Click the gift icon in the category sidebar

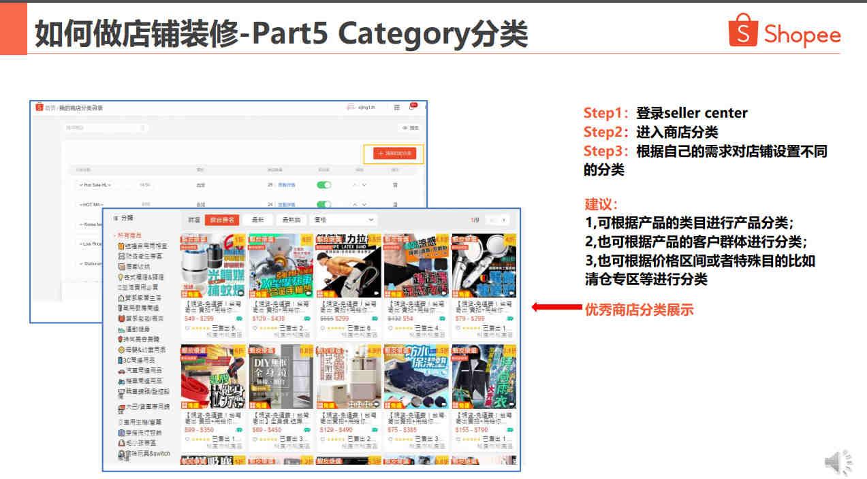coord(121,246)
